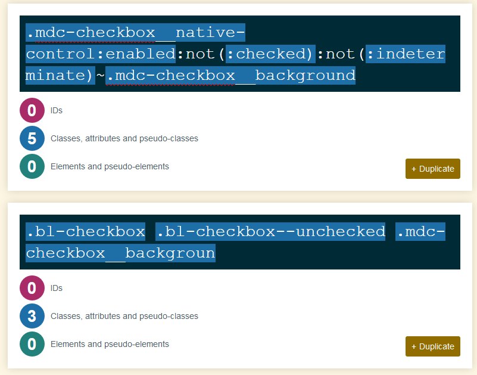477x375 pixels.
Task: Click the 'IDs' label in second card
Action: [x=57, y=288]
